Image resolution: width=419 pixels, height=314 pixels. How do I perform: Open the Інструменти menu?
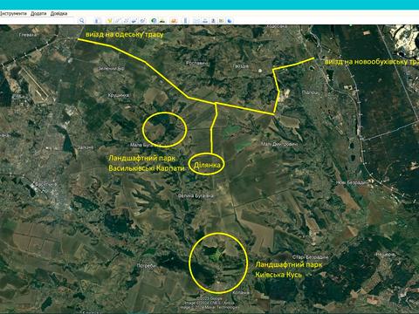(x=13, y=13)
